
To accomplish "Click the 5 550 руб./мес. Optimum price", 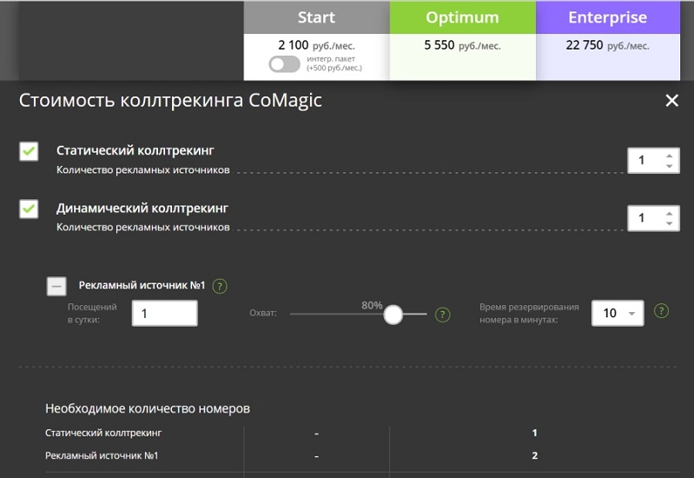I will 462,45.
